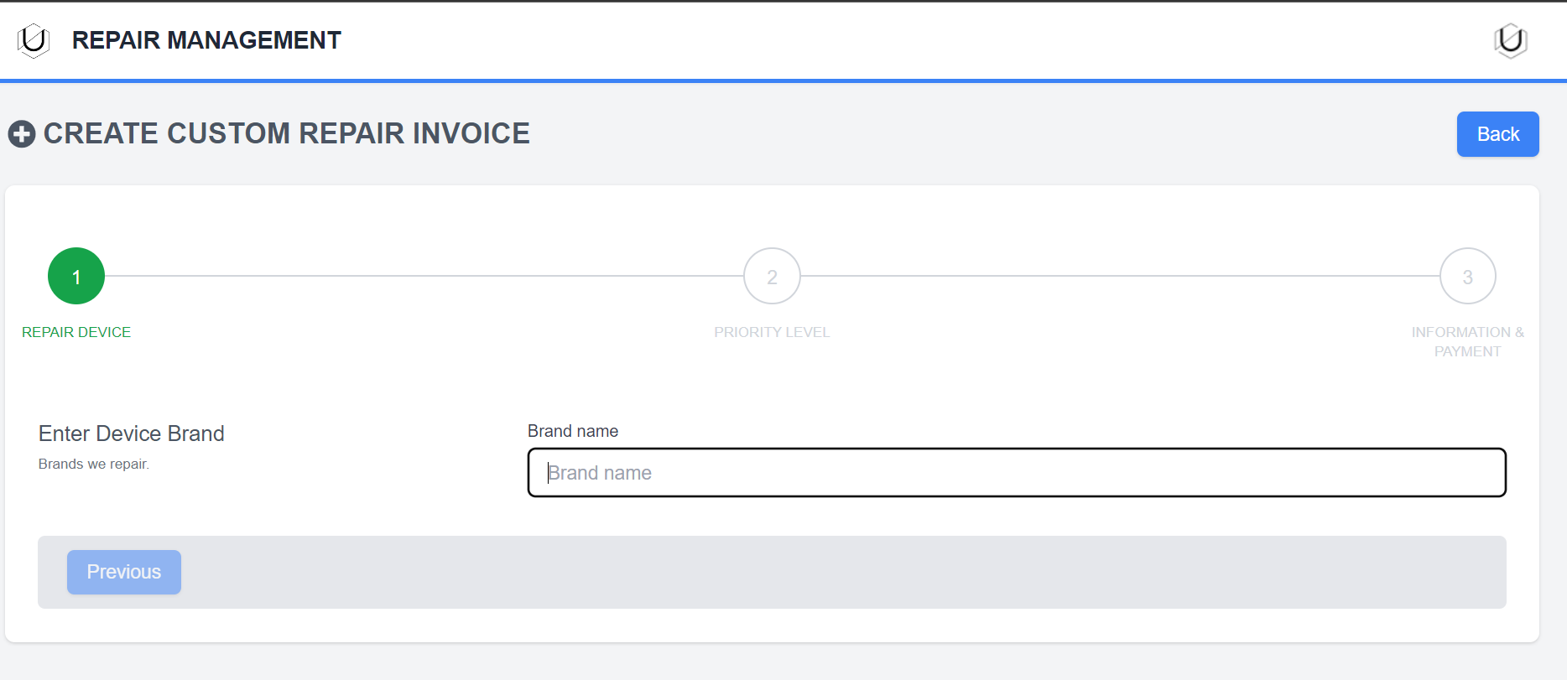Open the top-right shield profile icon
Image resolution: width=1567 pixels, height=680 pixels.
click(x=1510, y=40)
